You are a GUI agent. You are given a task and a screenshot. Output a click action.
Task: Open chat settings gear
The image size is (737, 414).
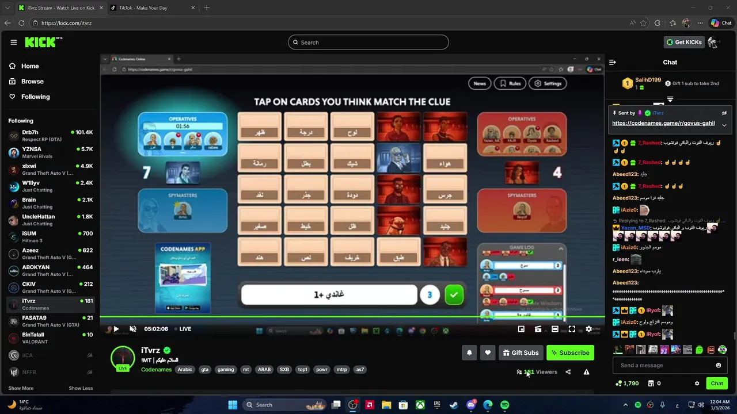click(x=697, y=384)
